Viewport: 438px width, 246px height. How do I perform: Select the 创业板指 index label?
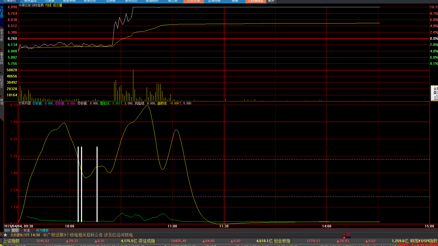(282, 241)
